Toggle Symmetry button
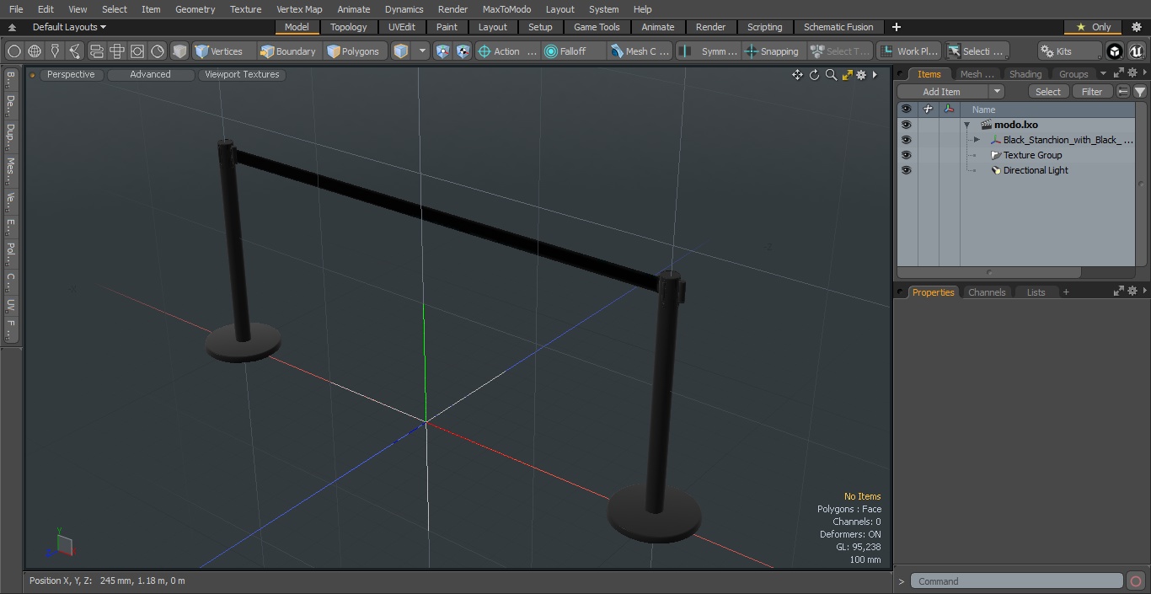1151x594 pixels. (x=709, y=51)
